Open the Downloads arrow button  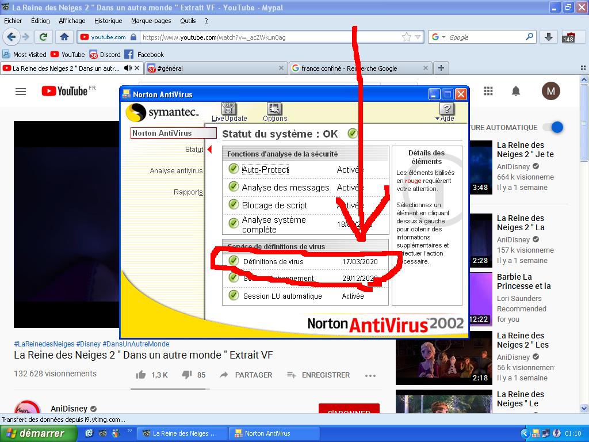click(x=548, y=37)
